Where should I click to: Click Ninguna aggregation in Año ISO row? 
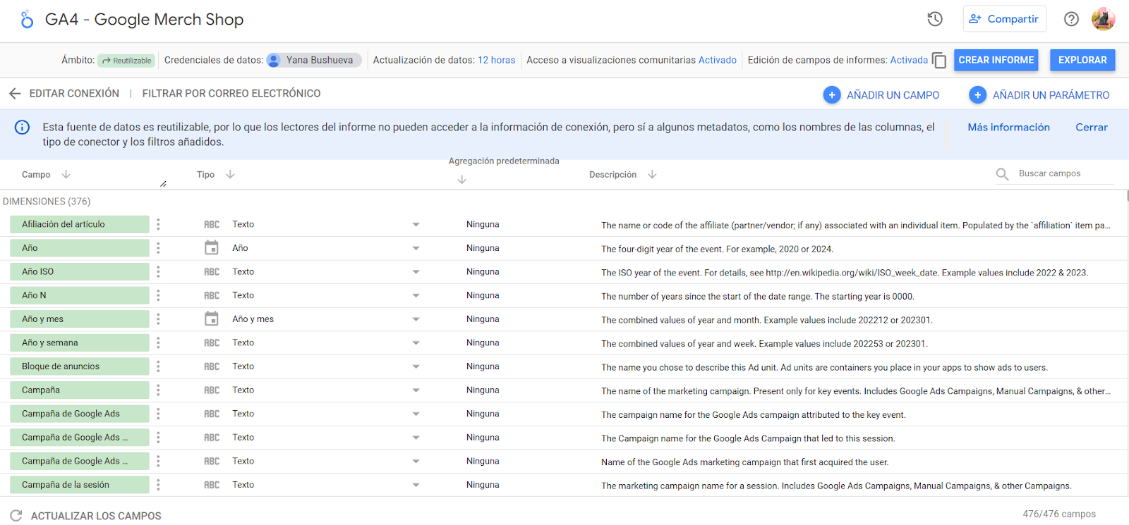[483, 272]
